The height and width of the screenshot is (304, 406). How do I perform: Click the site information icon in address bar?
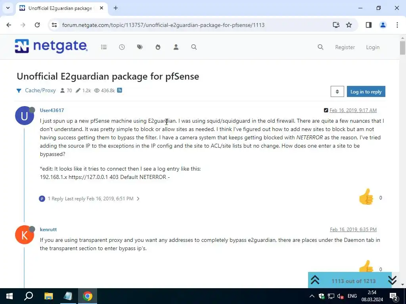click(54, 25)
